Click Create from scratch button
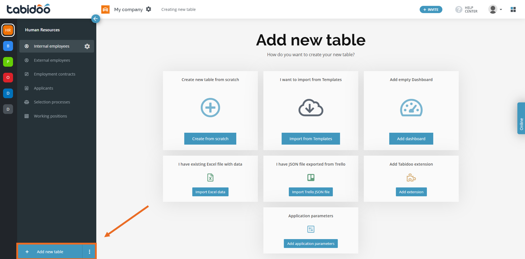 pyautogui.click(x=210, y=139)
